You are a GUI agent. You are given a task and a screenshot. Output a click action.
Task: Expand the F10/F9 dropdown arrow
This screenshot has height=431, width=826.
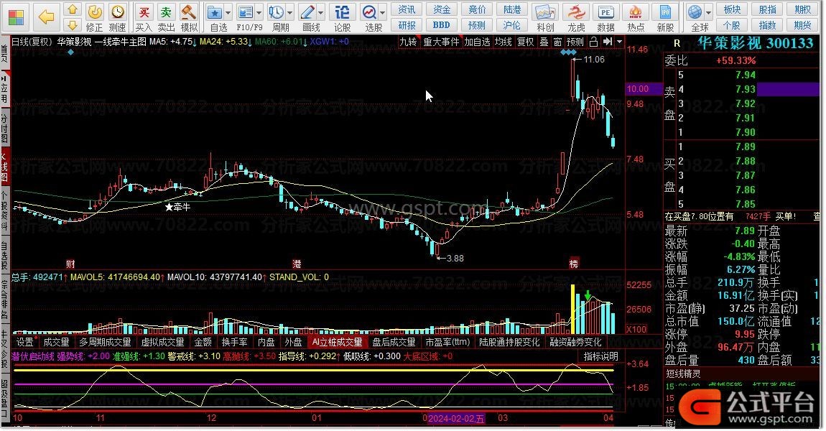259,12
